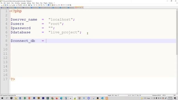Open the Edit menu
The width and height of the screenshot is (178, 100).
[x=4, y=3]
